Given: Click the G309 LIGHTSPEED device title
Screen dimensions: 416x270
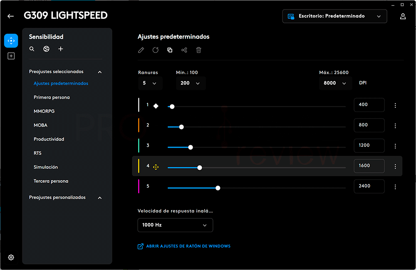Looking at the screenshot, I should (x=66, y=15).
